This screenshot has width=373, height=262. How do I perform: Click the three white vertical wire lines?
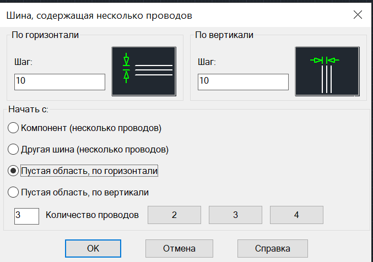[327, 79]
